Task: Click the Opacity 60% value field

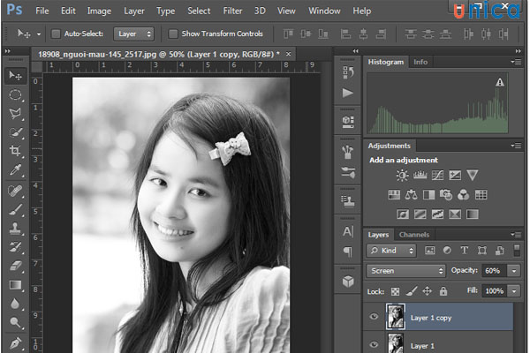Action: 494,271
